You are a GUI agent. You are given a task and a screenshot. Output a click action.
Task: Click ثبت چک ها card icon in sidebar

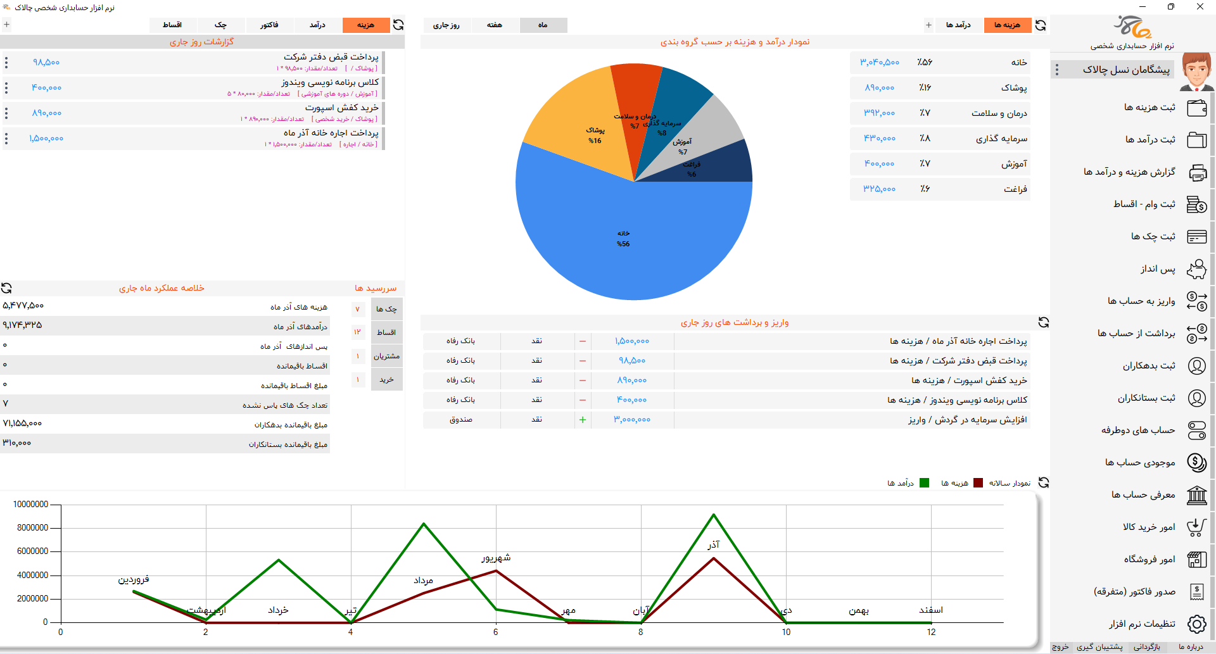coord(1196,237)
